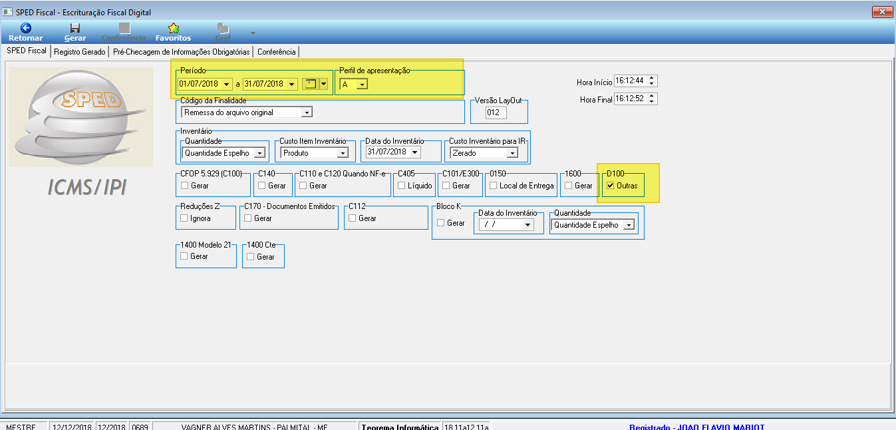Viewport: 896px width, 430px height.
Task: Enable CFOP 5.929 (C100) Gerar checkbox
Action: tap(184, 186)
